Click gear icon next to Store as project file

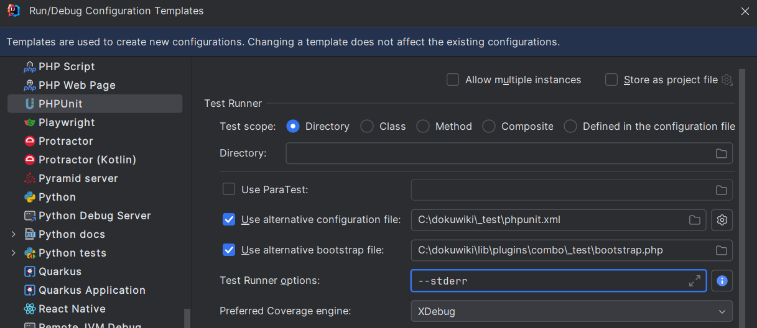[x=727, y=80]
